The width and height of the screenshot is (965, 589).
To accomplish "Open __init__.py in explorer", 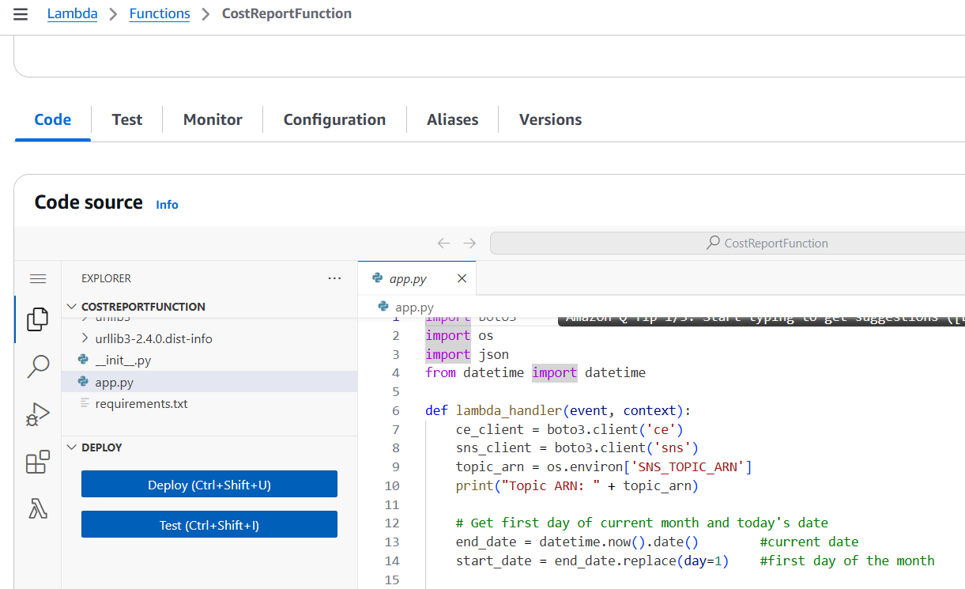I will click(123, 361).
